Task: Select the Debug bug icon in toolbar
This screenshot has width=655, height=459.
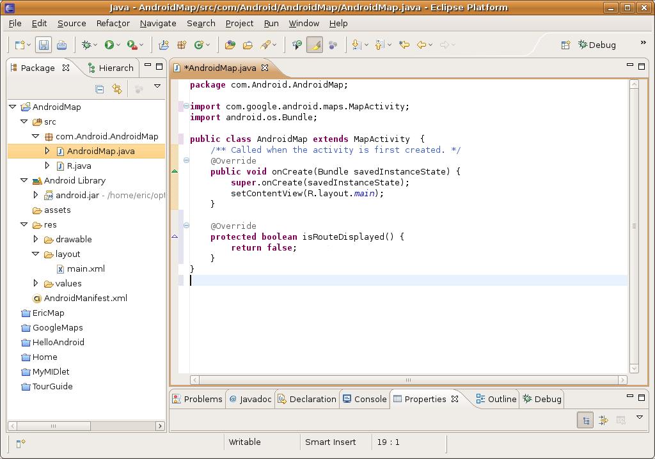Action: [87, 45]
